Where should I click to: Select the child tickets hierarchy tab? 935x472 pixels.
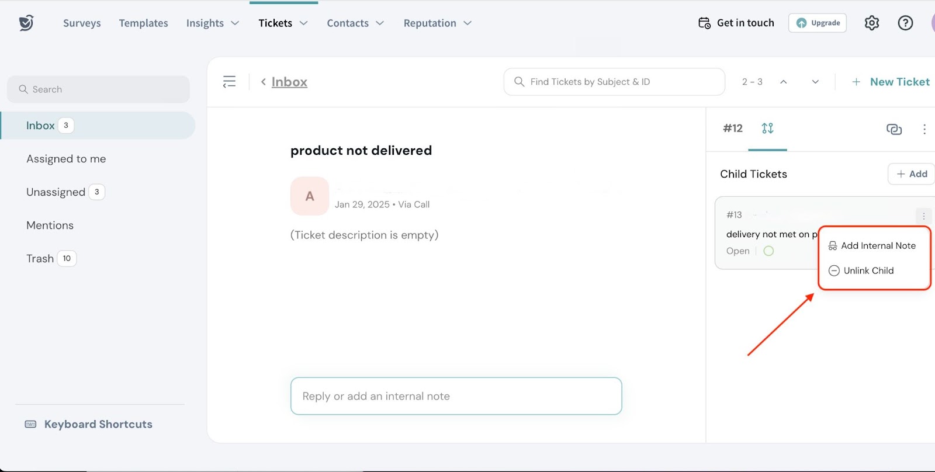[767, 129]
